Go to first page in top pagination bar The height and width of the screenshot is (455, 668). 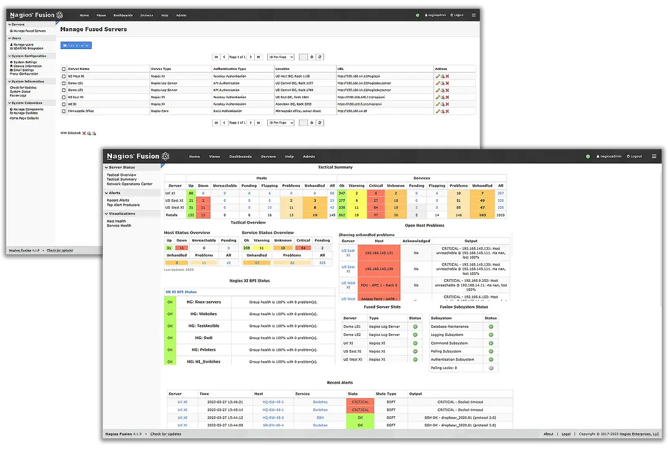pyautogui.click(x=216, y=57)
